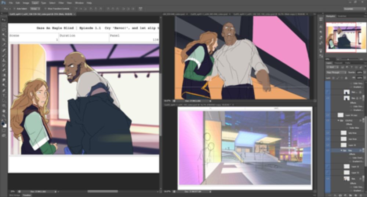Screen dimensions: 367x197
Task: Click the Navigator preview thumbnail
Action: (345, 37)
